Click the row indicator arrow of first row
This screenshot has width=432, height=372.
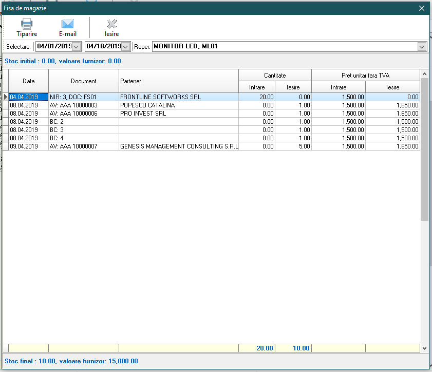[6, 97]
